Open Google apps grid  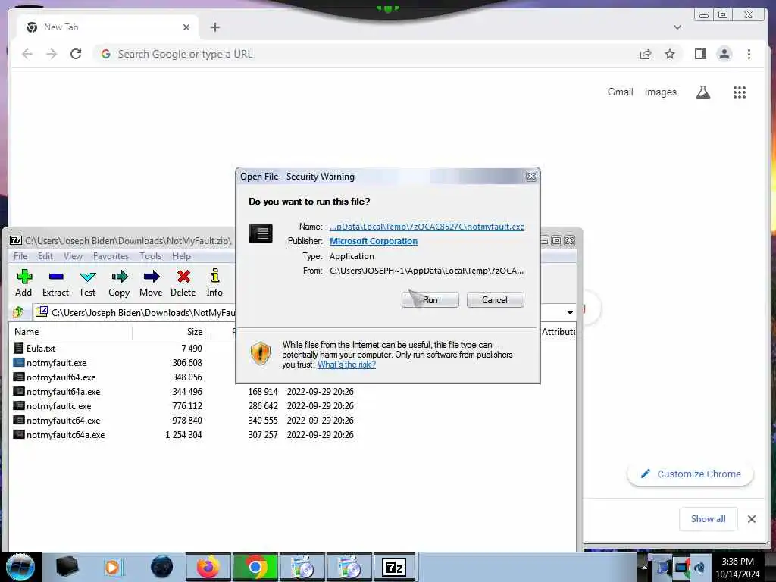740,92
